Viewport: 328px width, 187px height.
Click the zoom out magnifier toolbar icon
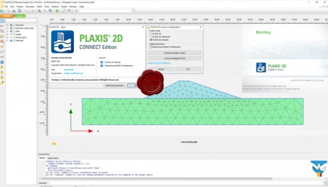(45, 11)
